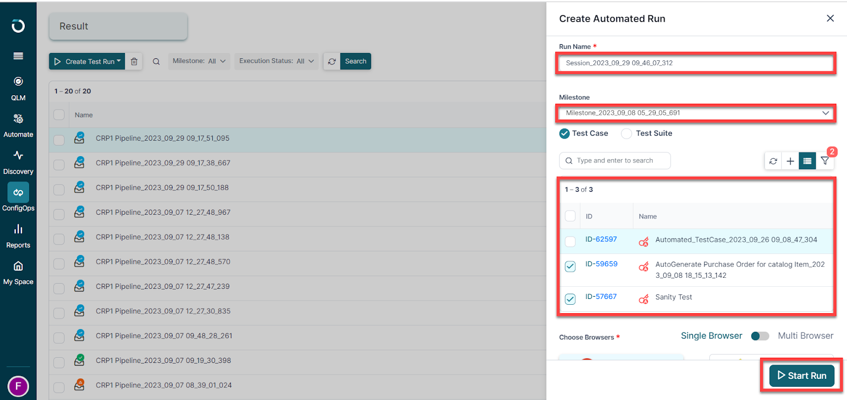
Task: Open the Milestone dropdown in the panel
Action: [x=695, y=113]
